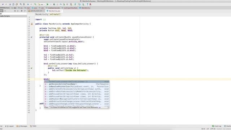Select the 'main' breadcrumb folder
231x130 pixels.
click(27, 8)
